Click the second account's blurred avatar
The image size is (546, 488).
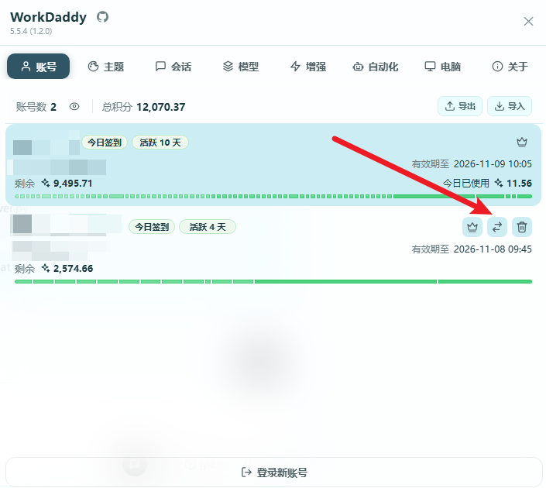point(22,224)
